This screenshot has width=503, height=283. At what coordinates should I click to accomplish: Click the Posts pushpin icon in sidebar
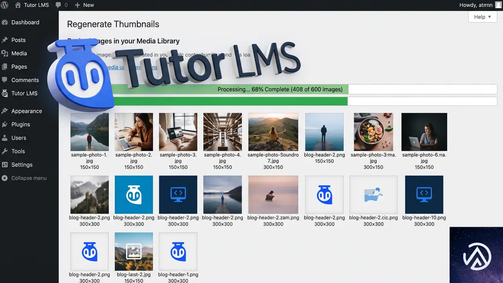pos(5,40)
